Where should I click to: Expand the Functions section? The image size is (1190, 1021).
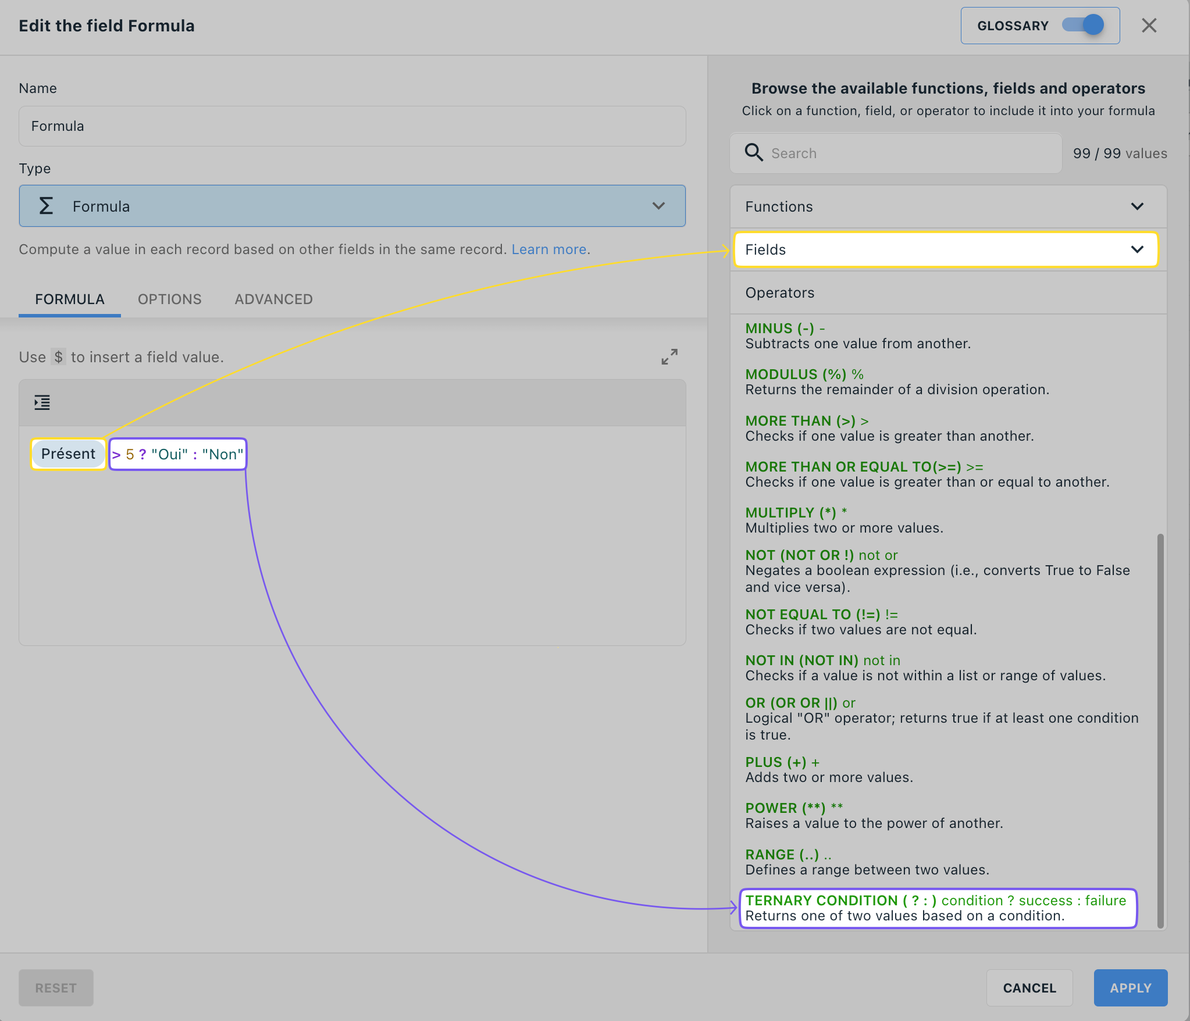pos(946,206)
